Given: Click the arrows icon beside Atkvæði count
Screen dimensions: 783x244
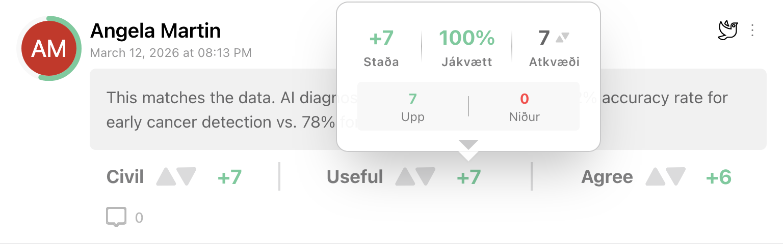Looking at the screenshot, I should tap(562, 37).
